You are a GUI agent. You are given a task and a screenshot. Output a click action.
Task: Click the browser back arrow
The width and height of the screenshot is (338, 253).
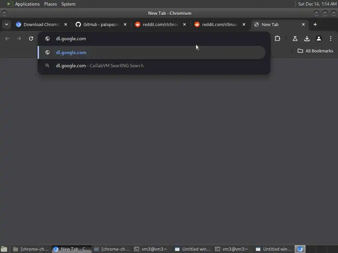click(7, 39)
